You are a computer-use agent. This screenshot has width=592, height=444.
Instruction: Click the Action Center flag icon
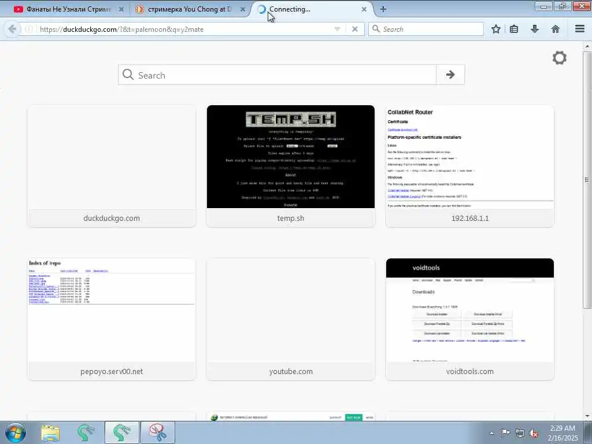(505, 433)
